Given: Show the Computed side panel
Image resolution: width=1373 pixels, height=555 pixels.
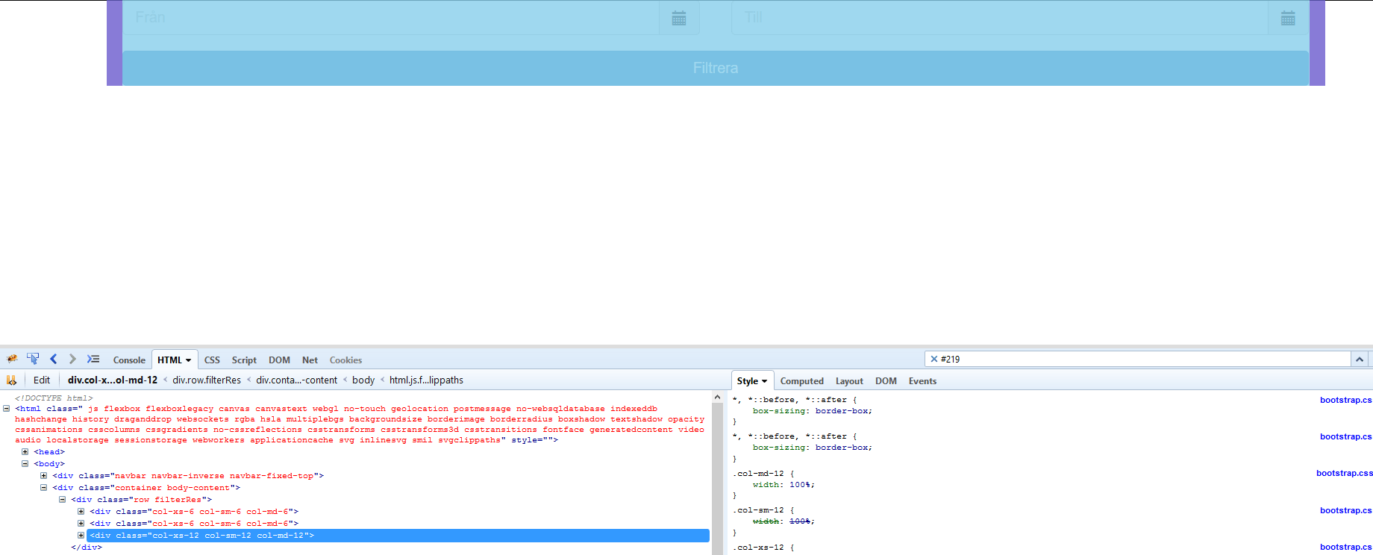Looking at the screenshot, I should (802, 380).
